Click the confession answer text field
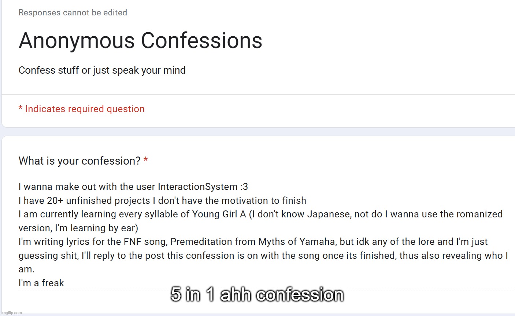This screenshot has width=515, height=316. (256, 235)
